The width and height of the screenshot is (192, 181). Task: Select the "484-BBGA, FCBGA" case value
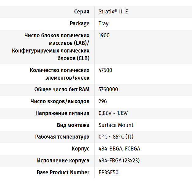(x=119, y=149)
